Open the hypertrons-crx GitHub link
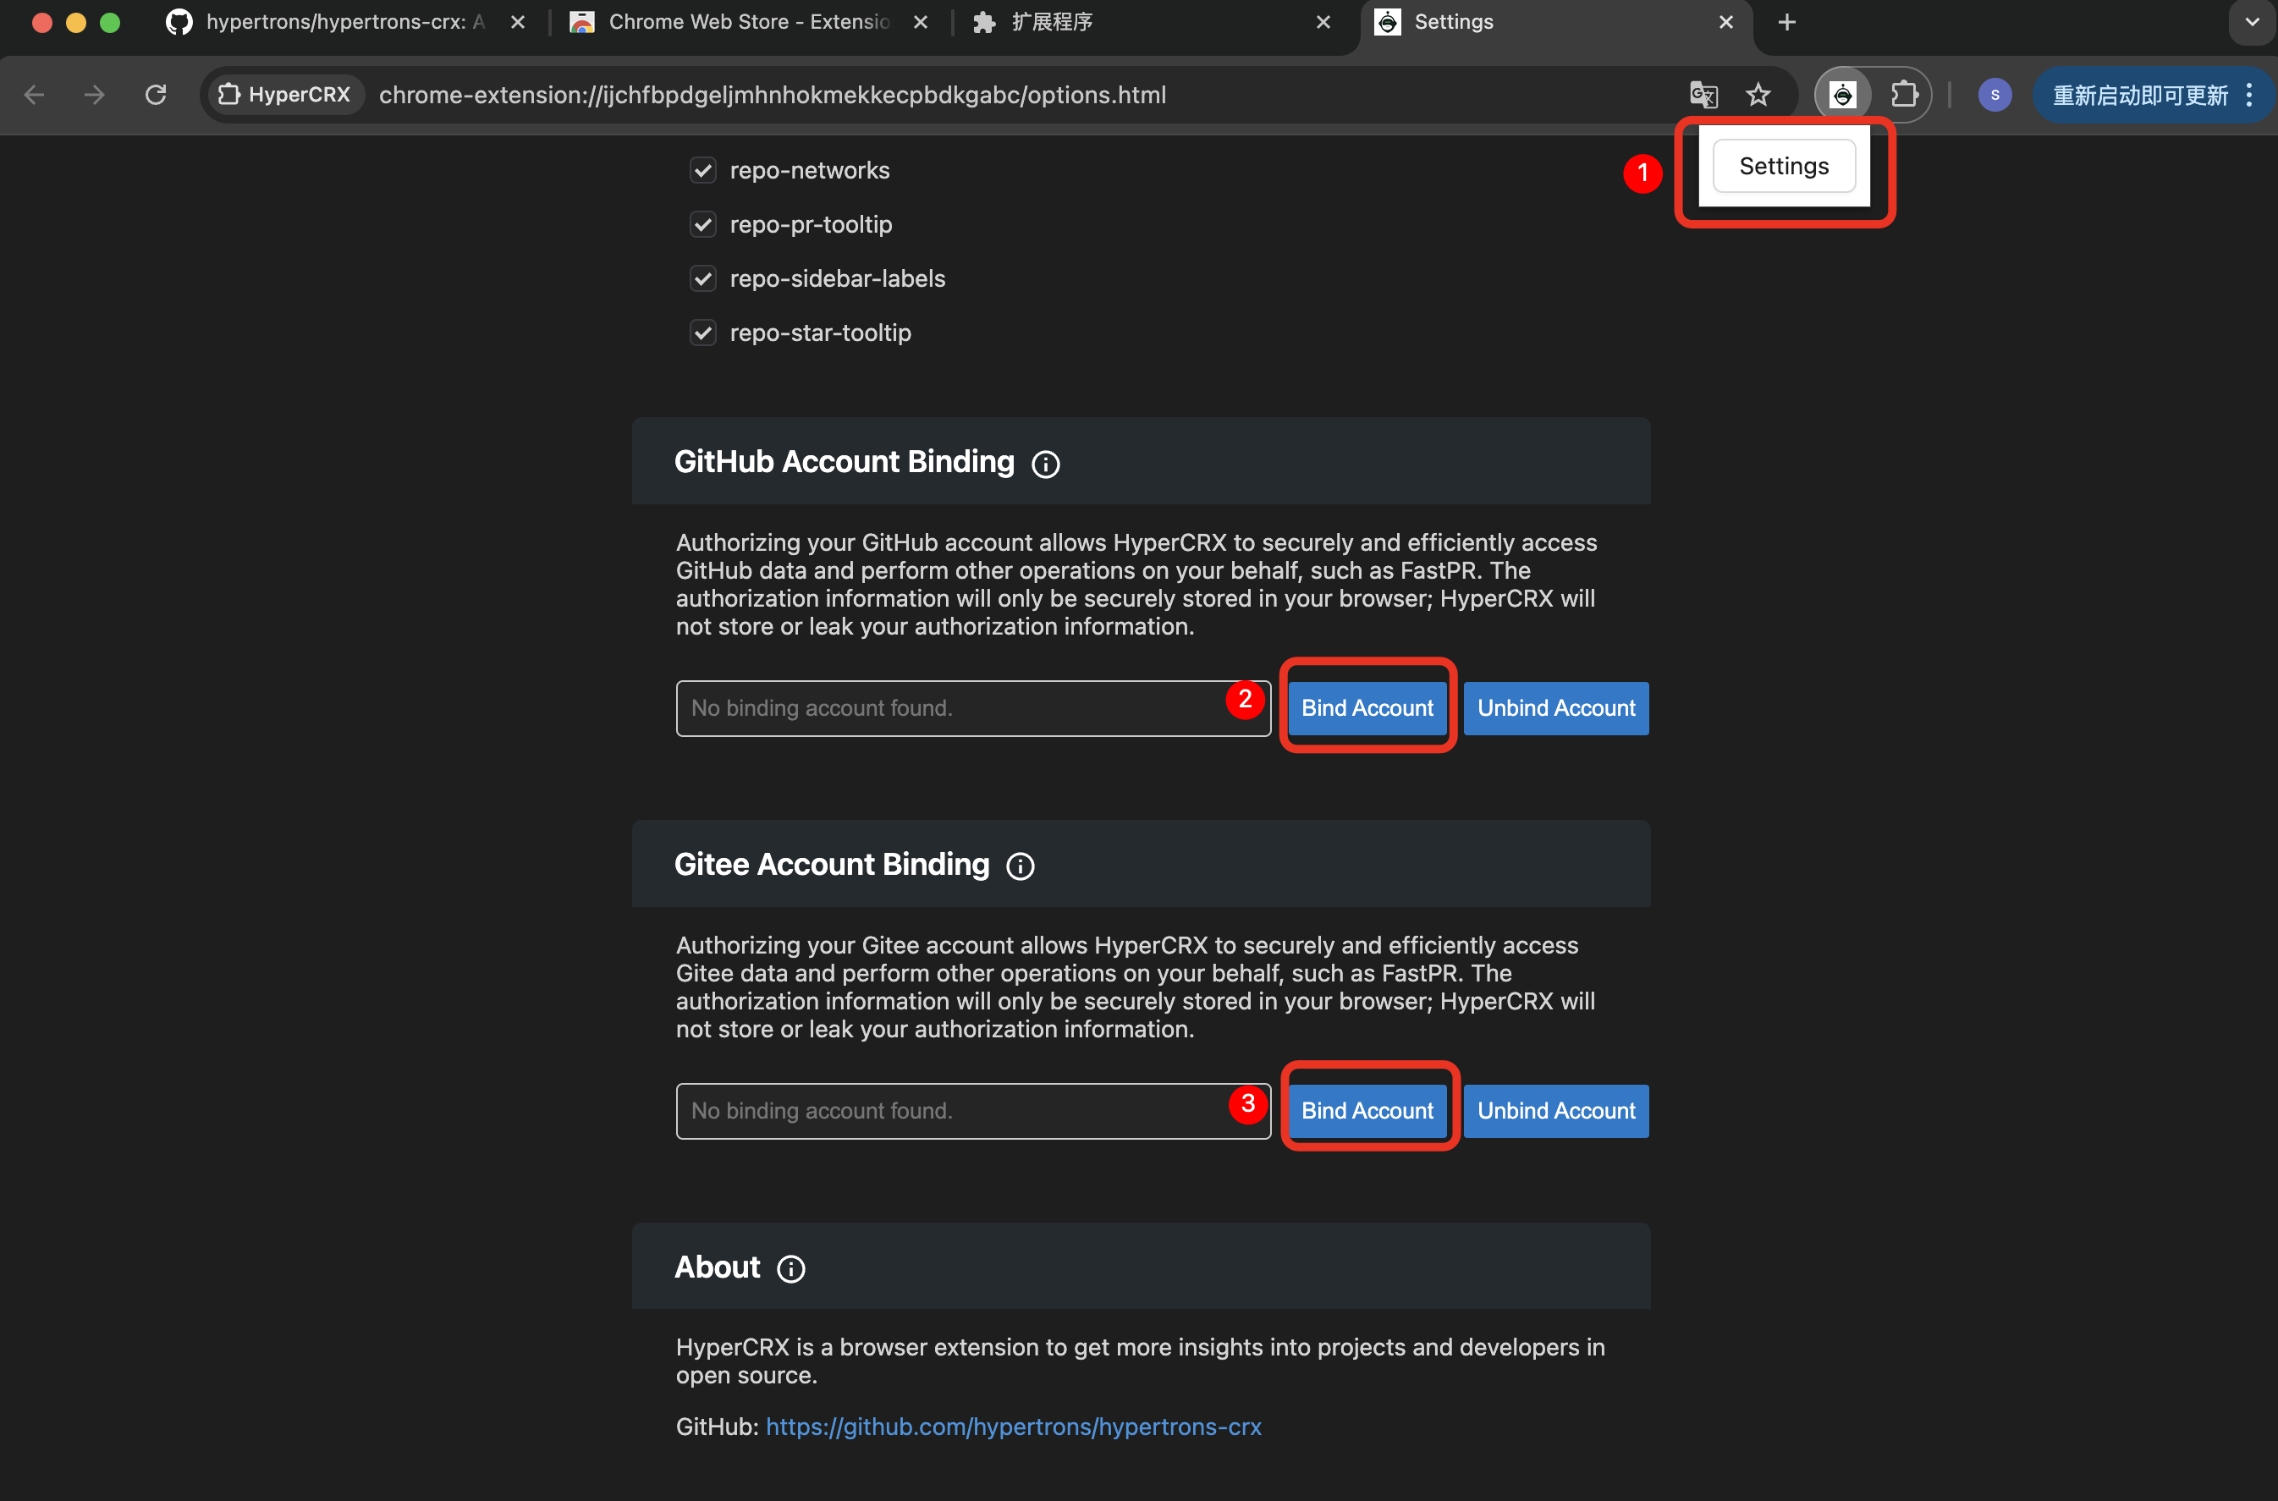This screenshot has height=1501, width=2278. [1014, 1427]
